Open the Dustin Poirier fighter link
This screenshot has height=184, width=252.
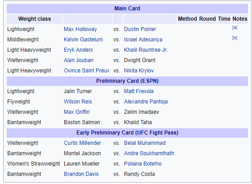140,29
